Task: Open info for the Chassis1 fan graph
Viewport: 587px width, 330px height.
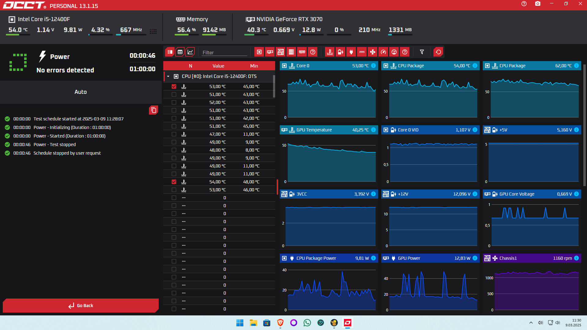Action: [x=577, y=258]
